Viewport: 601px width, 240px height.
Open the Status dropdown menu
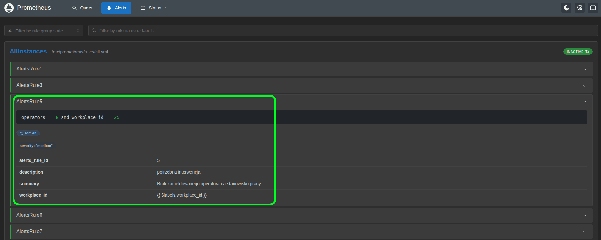click(x=155, y=8)
